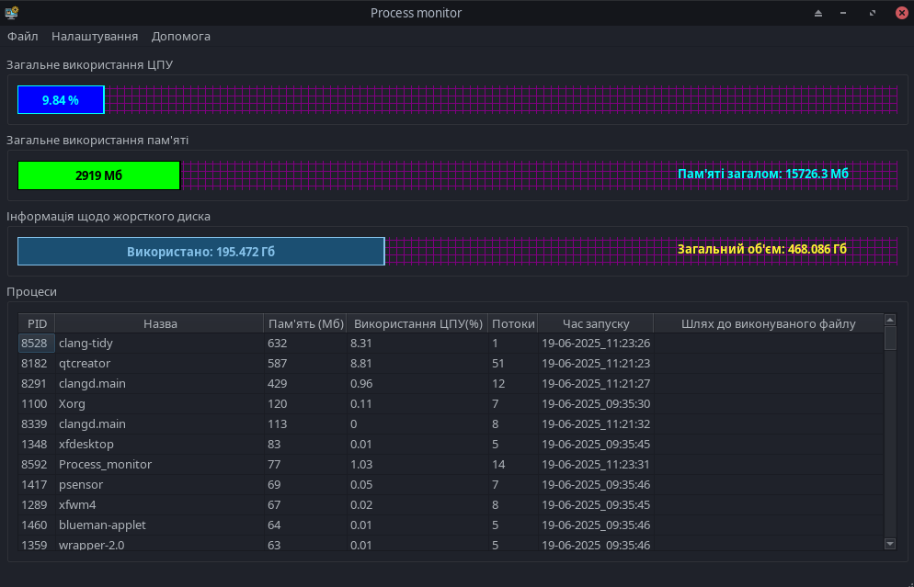Viewport: 914px width, 587px height.
Task: Select the Process_monitor process name
Action: (x=105, y=464)
